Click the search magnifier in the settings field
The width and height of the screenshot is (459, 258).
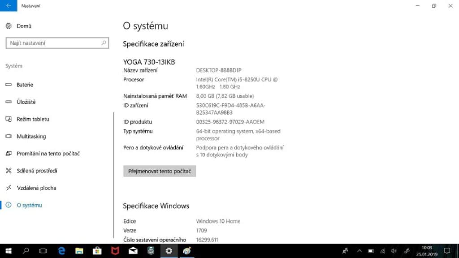pos(104,43)
